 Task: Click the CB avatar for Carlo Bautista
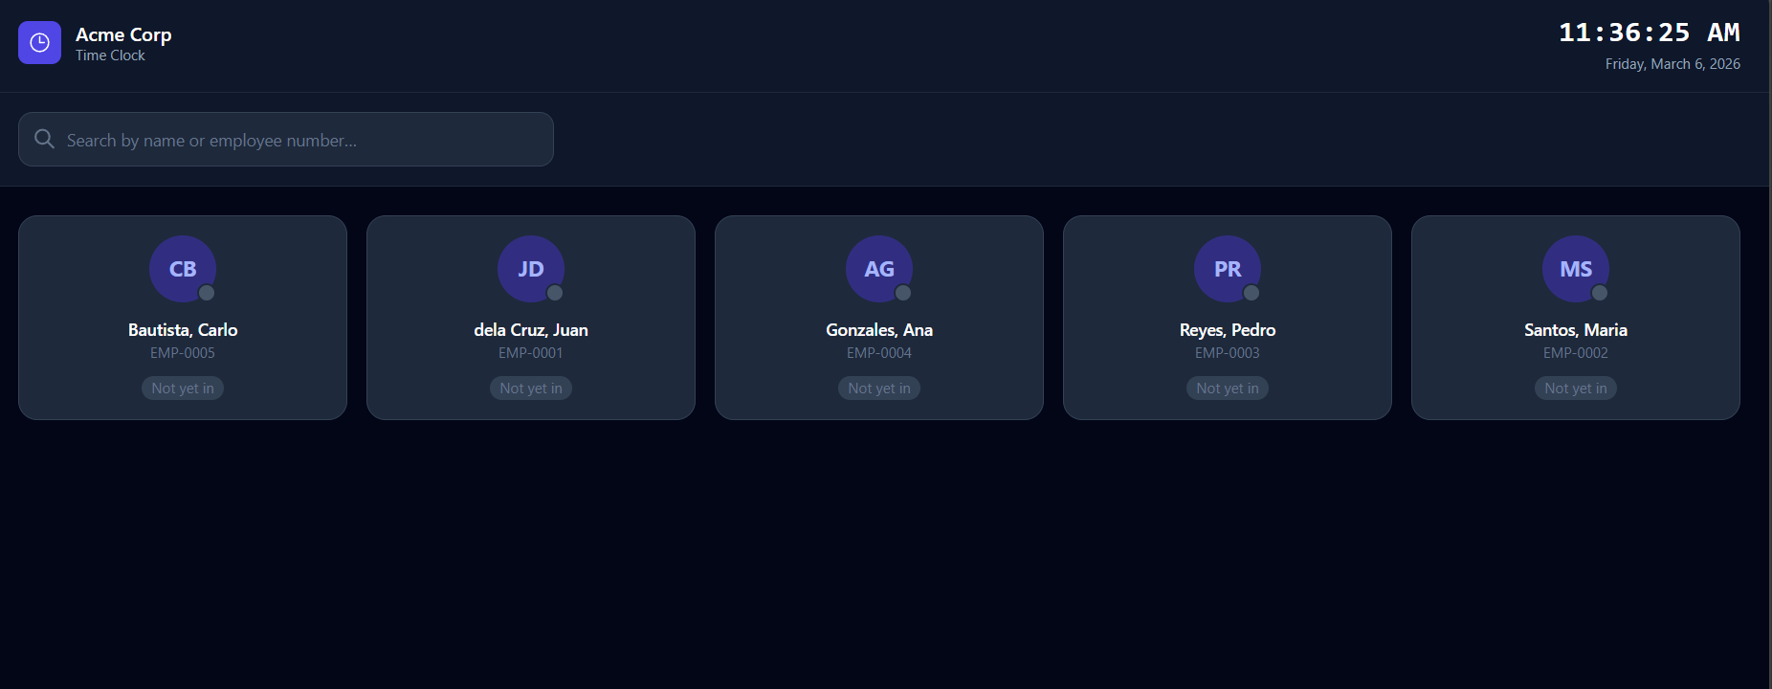click(182, 268)
